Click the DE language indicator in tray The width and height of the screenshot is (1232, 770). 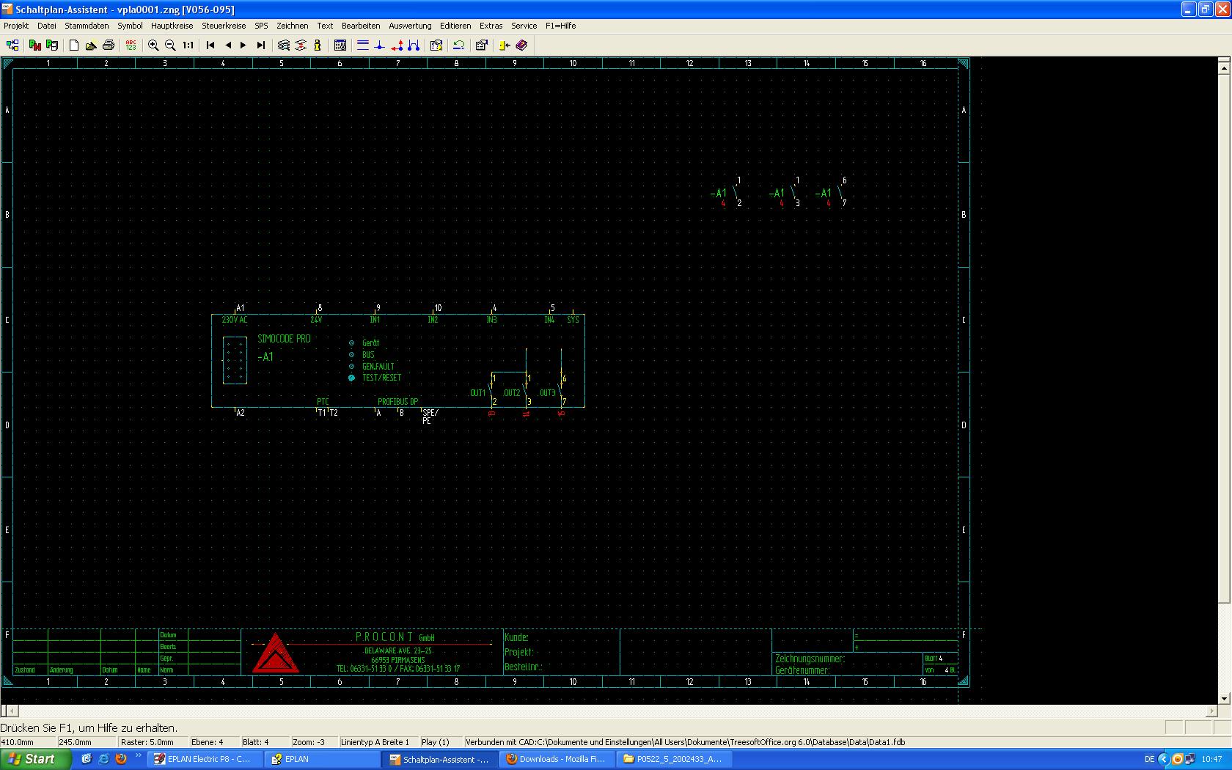pos(1149,759)
